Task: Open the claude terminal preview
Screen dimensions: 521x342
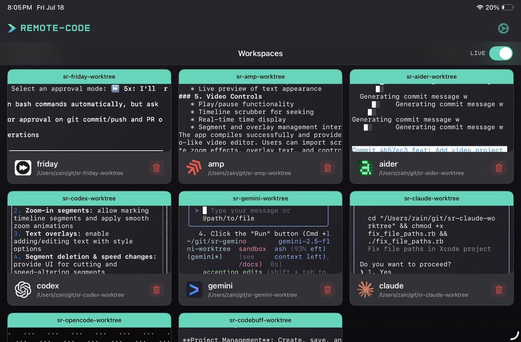Action: 432,240
